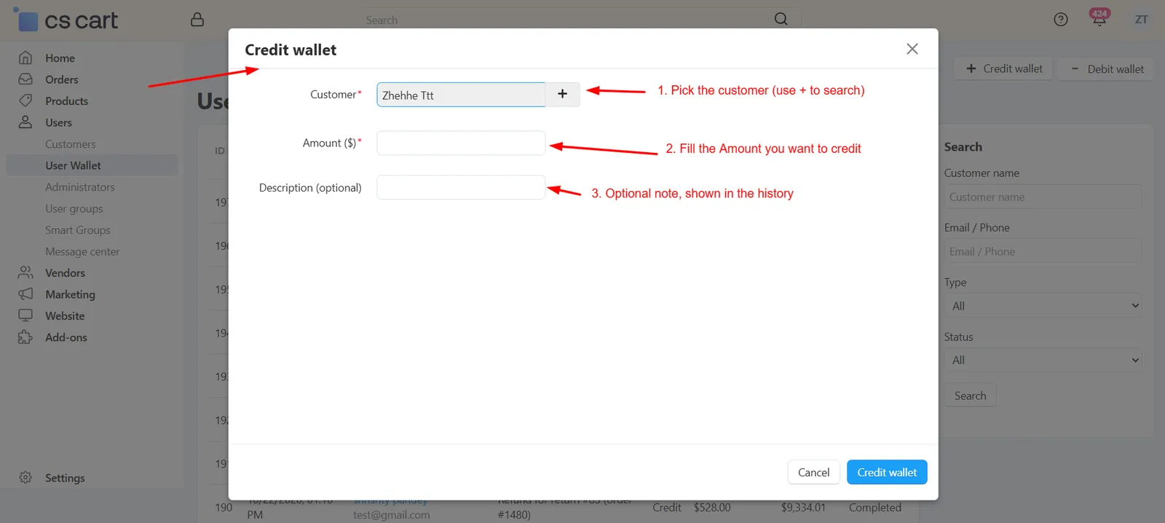The height and width of the screenshot is (523, 1165).
Task: Click the Cancel button in dialog
Action: pos(813,472)
